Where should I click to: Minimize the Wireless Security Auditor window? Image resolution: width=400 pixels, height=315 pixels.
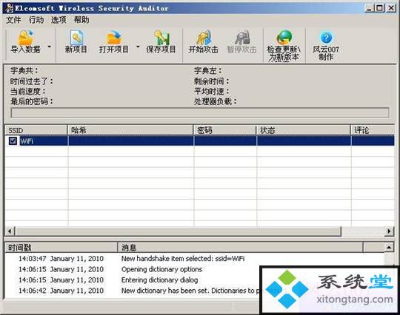point(369,8)
